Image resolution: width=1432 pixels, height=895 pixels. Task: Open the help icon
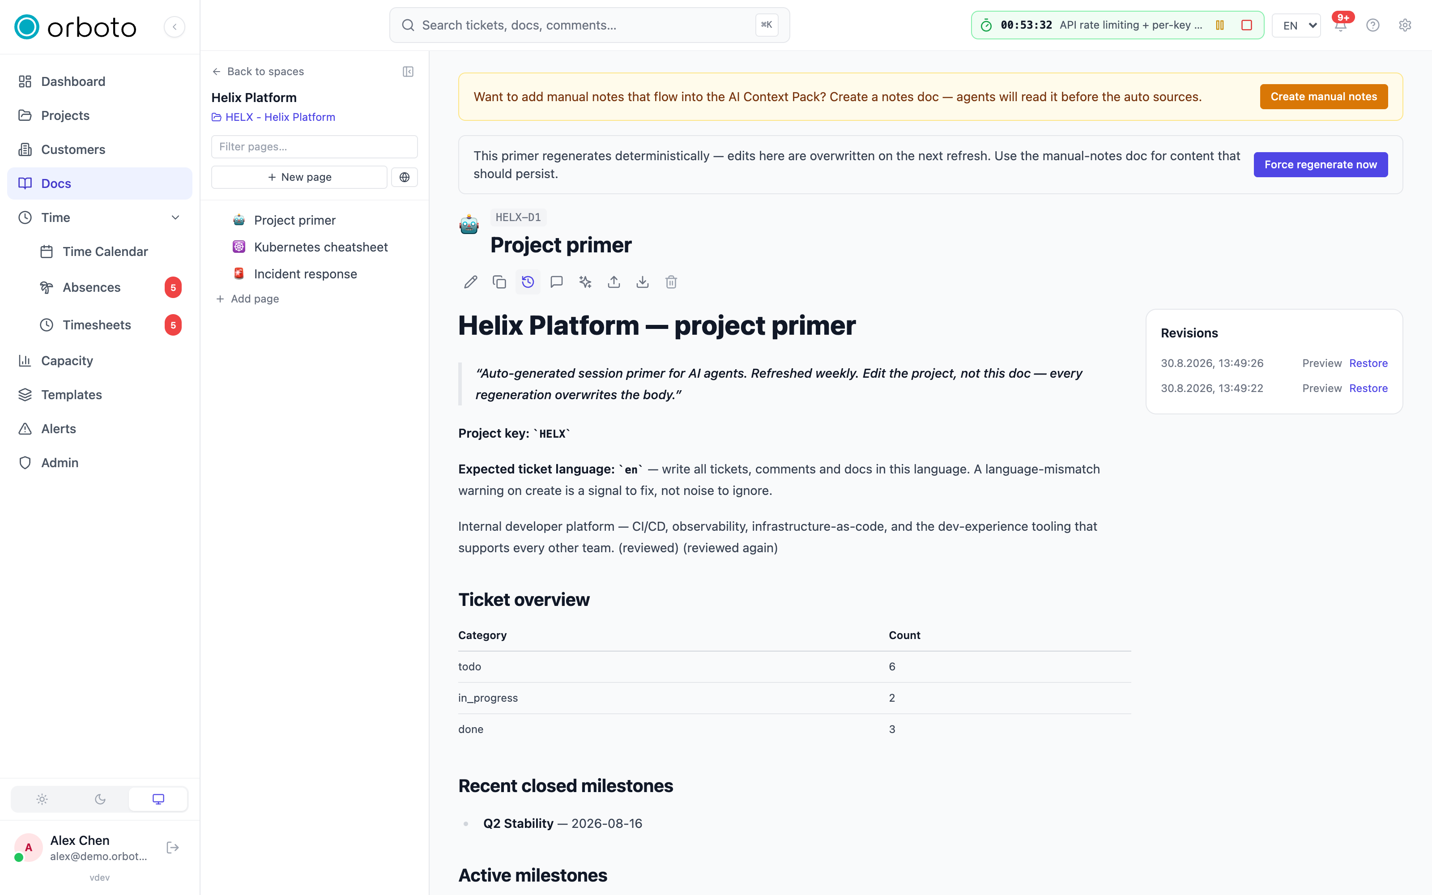(1373, 25)
